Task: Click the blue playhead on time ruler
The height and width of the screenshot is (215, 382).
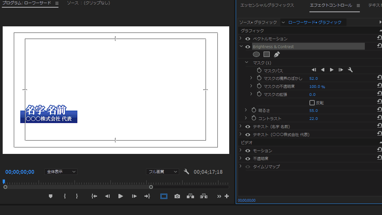Action: point(4,181)
